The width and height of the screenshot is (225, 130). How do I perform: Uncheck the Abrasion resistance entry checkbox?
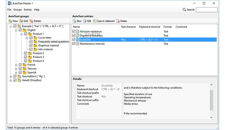click(x=74, y=31)
